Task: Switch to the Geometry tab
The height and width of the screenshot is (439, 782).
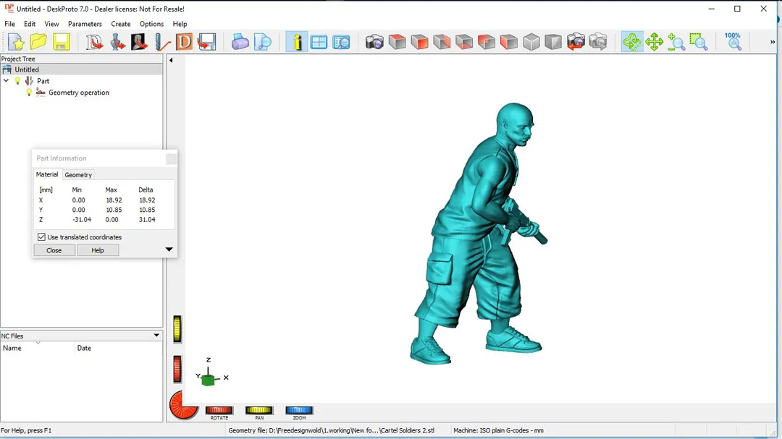Action: click(x=78, y=175)
